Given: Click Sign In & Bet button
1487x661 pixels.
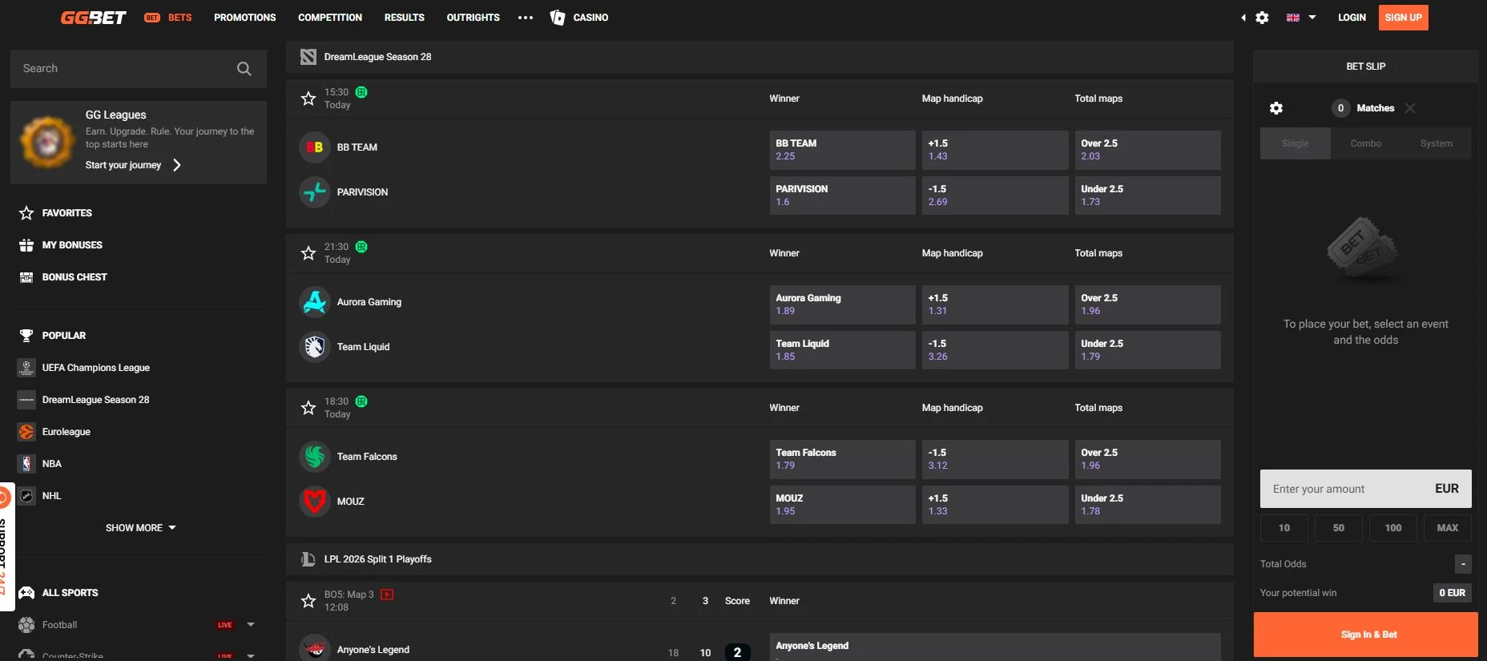Looking at the screenshot, I should pos(1366,635).
